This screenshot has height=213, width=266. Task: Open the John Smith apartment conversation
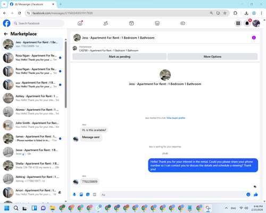[x=32, y=125]
